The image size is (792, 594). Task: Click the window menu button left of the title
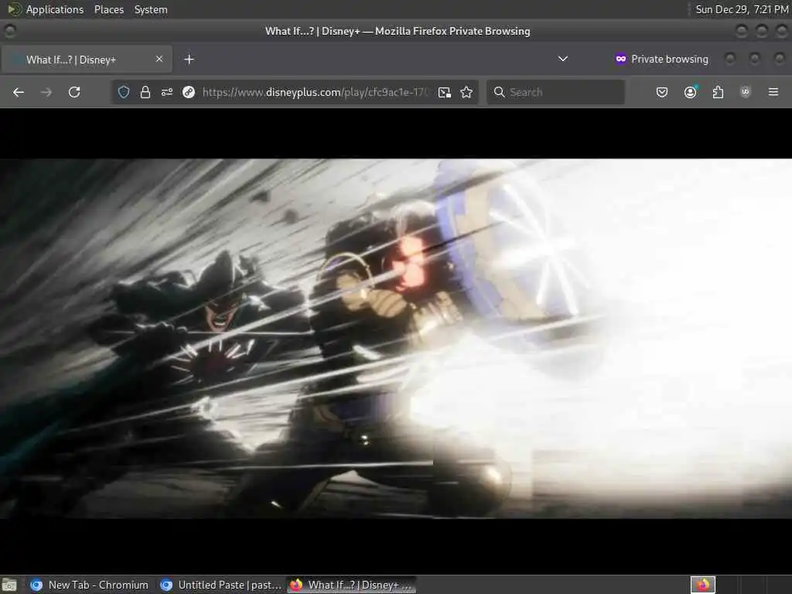pos(9,31)
